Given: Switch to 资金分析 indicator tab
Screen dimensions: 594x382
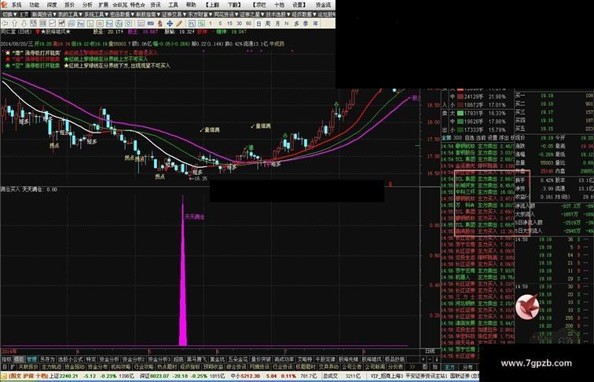Looking at the screenshot, I should pyautogui.click(x=109, y=359).
